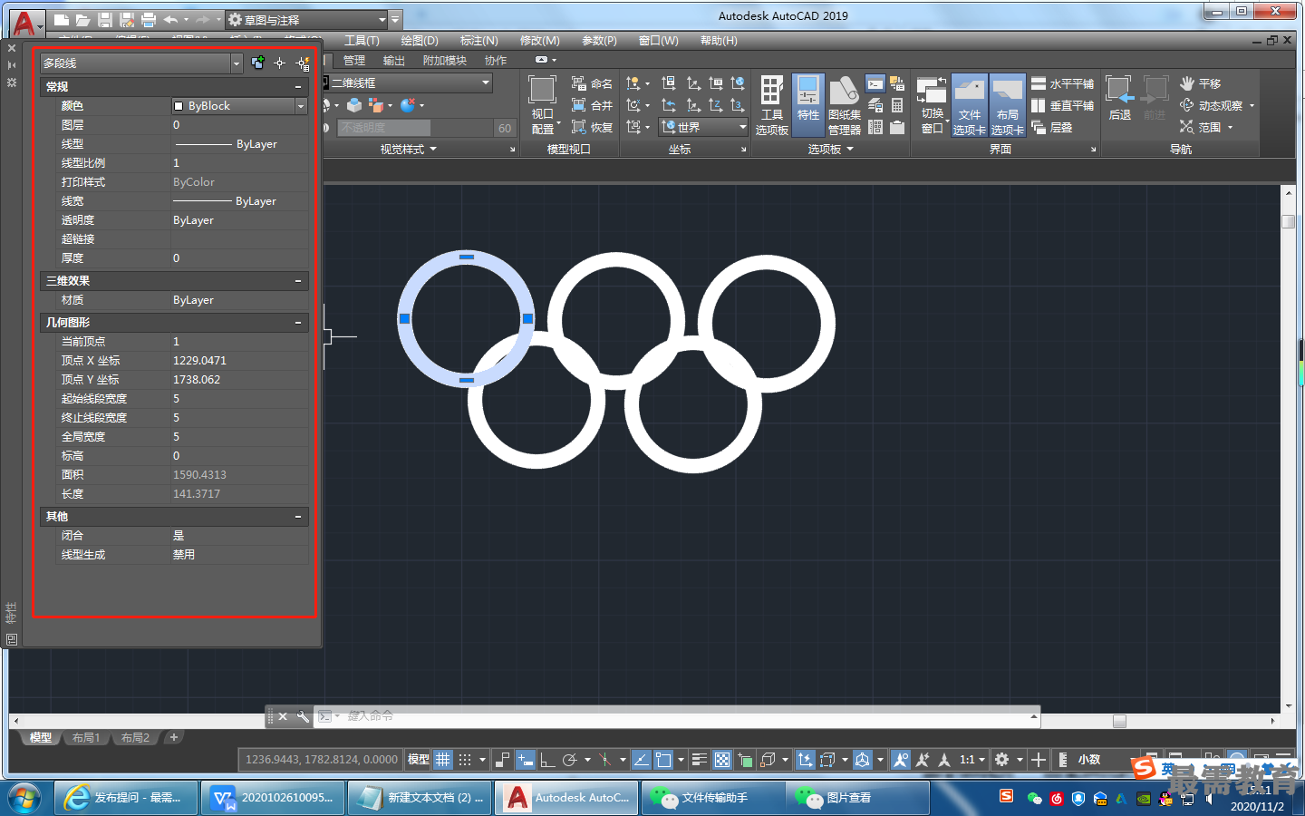
Task: Open the 工具选项板 tool palettes
Action: [771, 106]
